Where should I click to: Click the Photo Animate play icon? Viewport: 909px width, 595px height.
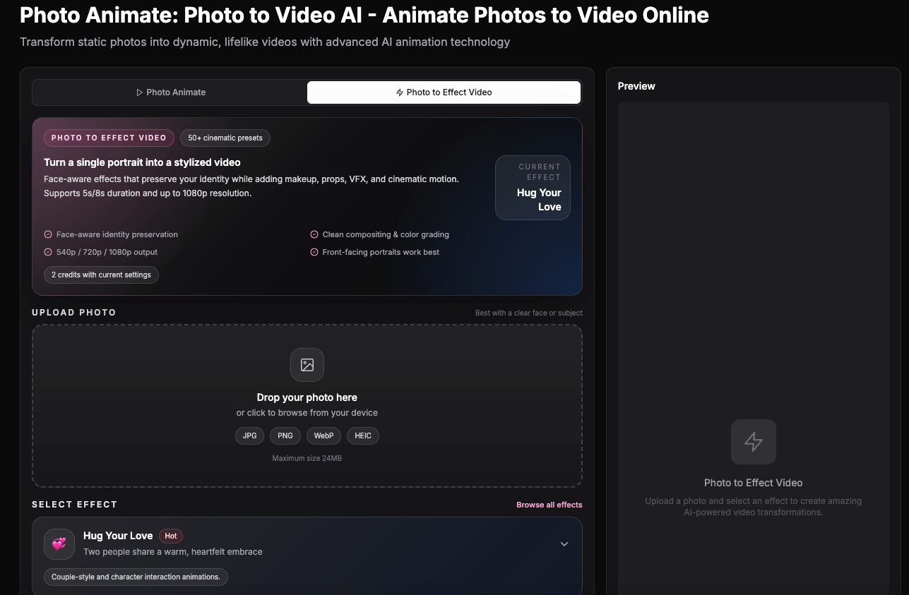[140, 92]
